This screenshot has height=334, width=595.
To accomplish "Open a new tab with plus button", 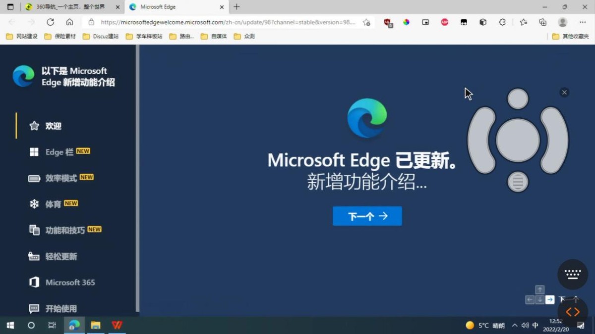I will coord(237,7).
